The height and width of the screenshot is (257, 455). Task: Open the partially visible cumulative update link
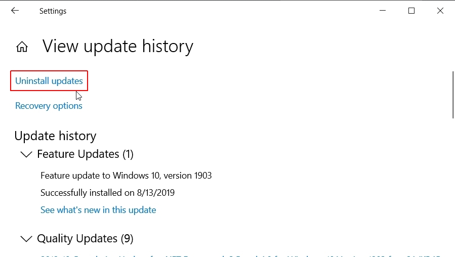(x=240, y=256)
